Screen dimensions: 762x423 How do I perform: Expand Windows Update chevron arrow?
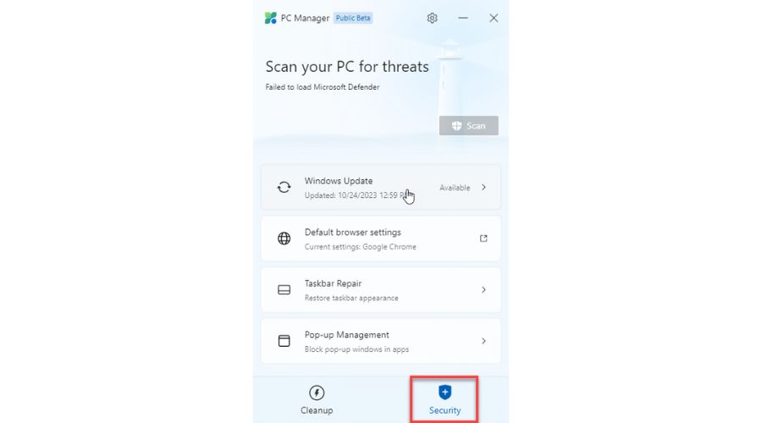point(483,188)
